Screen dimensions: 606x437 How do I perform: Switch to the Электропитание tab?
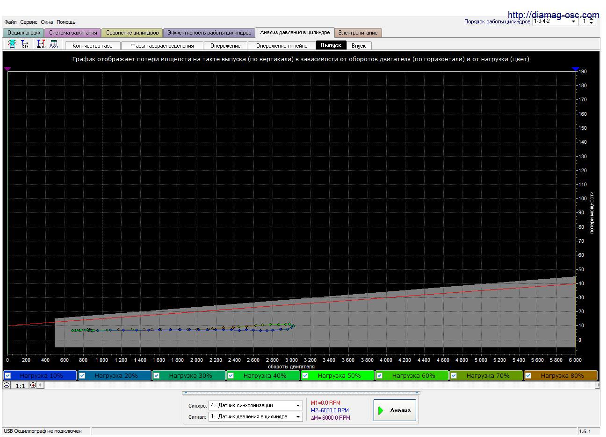point(358,33)
